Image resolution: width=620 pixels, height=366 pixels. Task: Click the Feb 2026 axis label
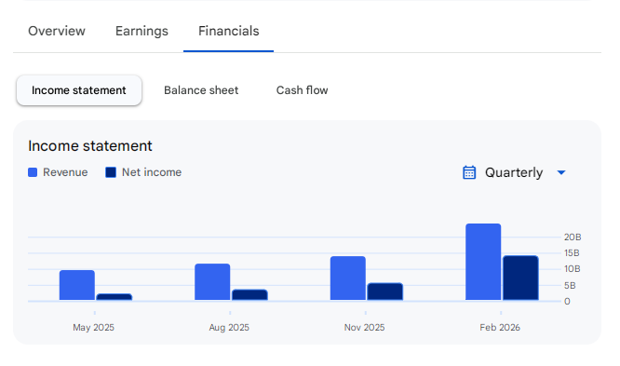(x=500, y=328)
